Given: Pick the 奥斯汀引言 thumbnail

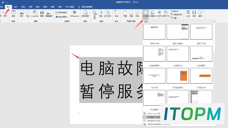Looking at the screenshot, I should click(x=201, y=32).
